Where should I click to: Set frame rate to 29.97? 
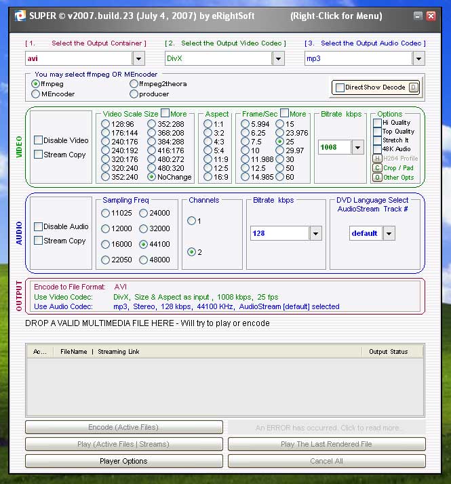pyautogui.click(x=280, y=150)
